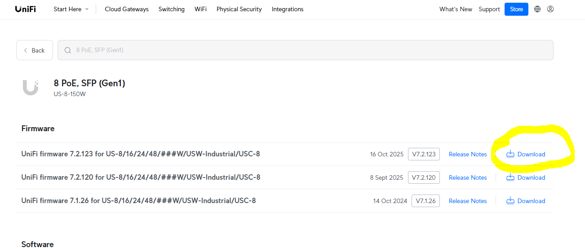Click the download icon for firmware 7.2.123
Image resolution: width=585 pixels, height=248 pixels.
510,154
